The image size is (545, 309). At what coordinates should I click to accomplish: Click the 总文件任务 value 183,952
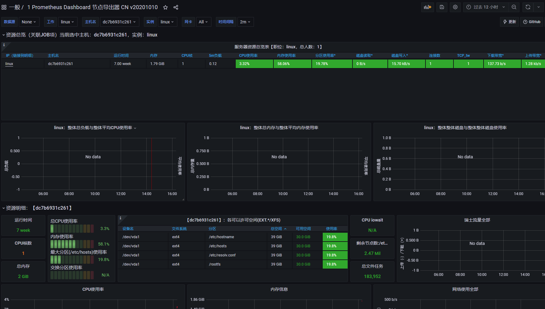tap(372, 276)
